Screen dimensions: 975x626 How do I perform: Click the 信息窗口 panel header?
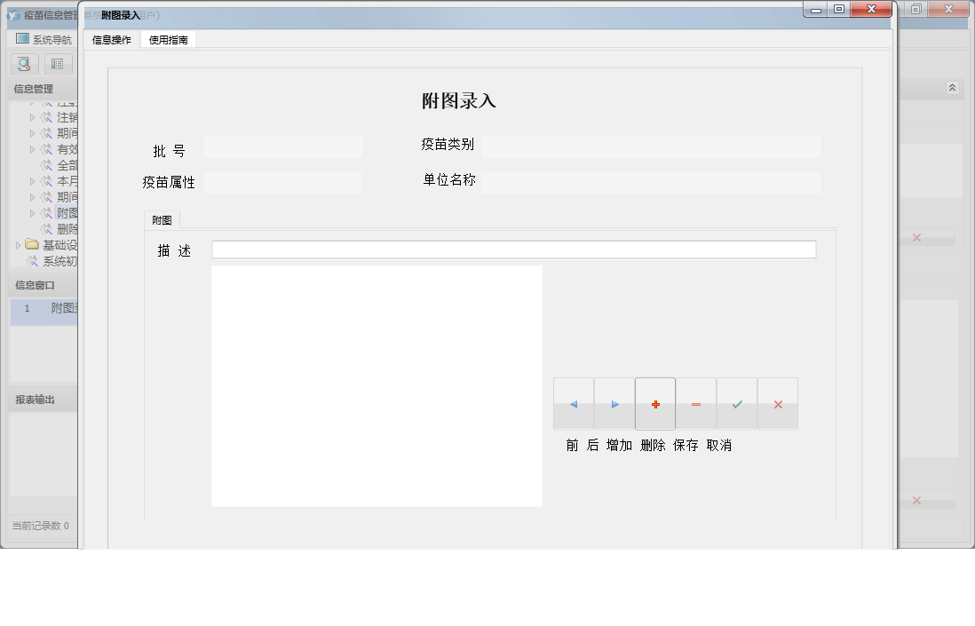tap(43, 285)
